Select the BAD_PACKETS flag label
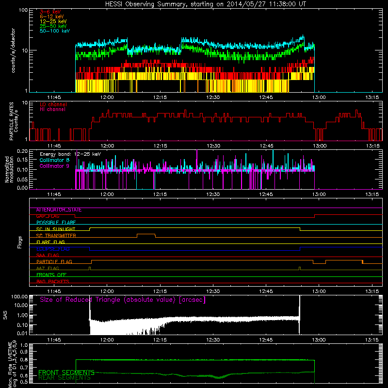Viewport: 388px width, 388px height. (x=53, y=281)
